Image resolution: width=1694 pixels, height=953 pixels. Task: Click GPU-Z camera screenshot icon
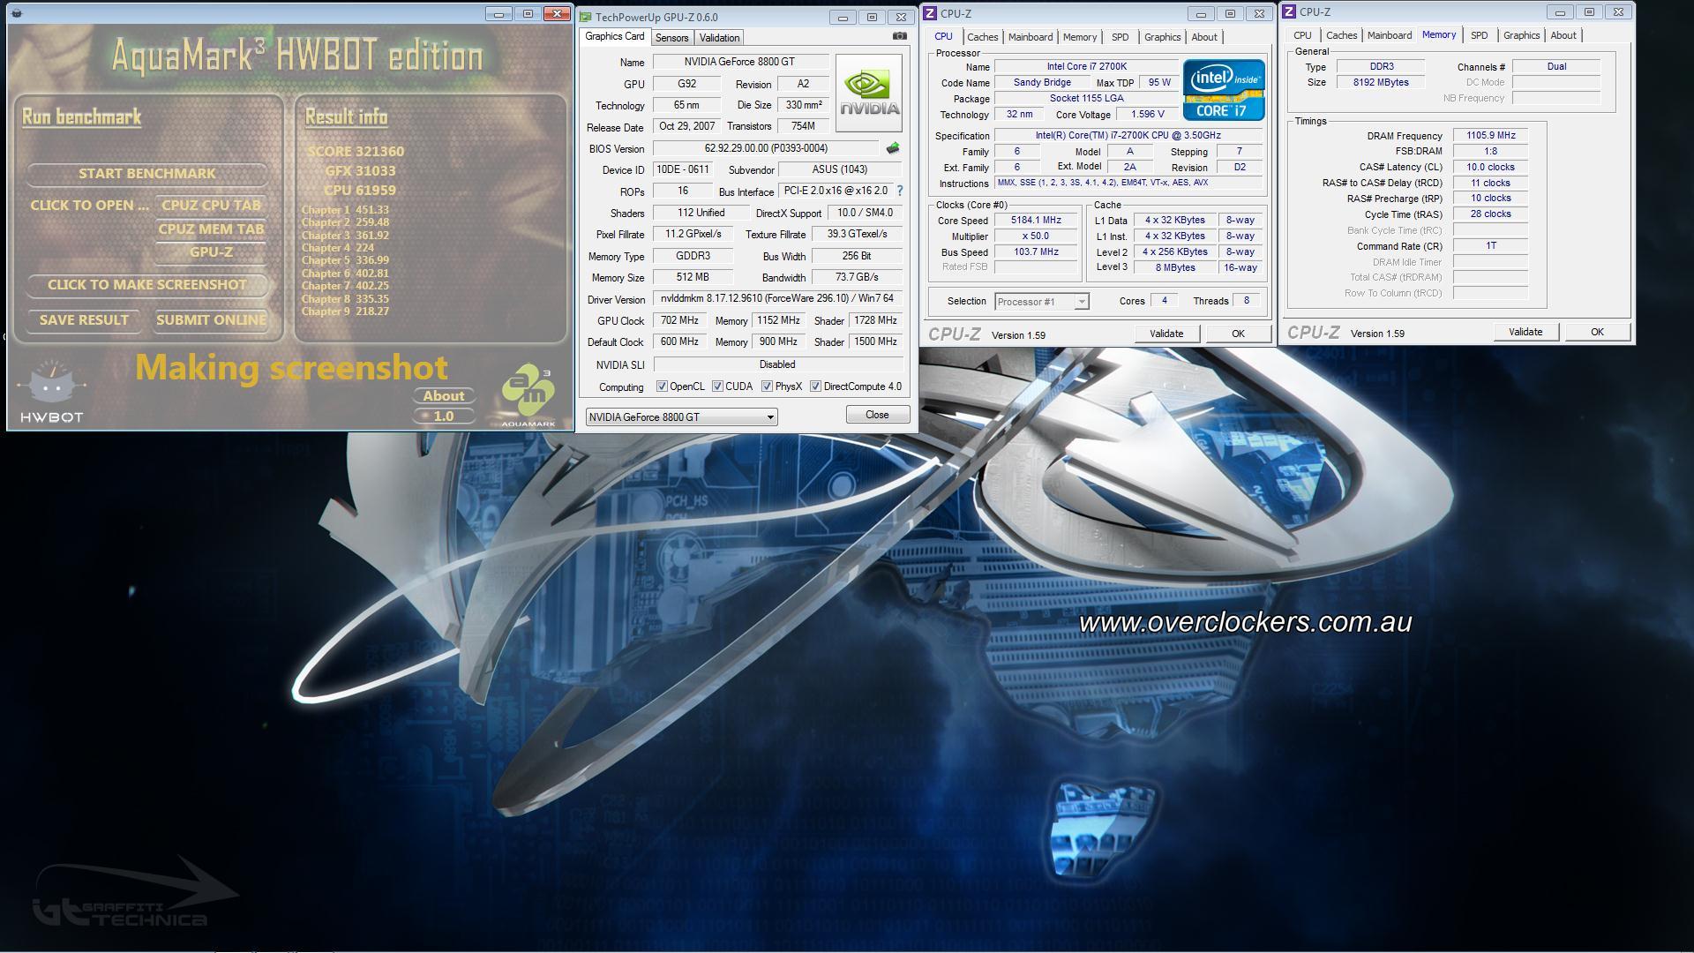click(x=899, y=36)
